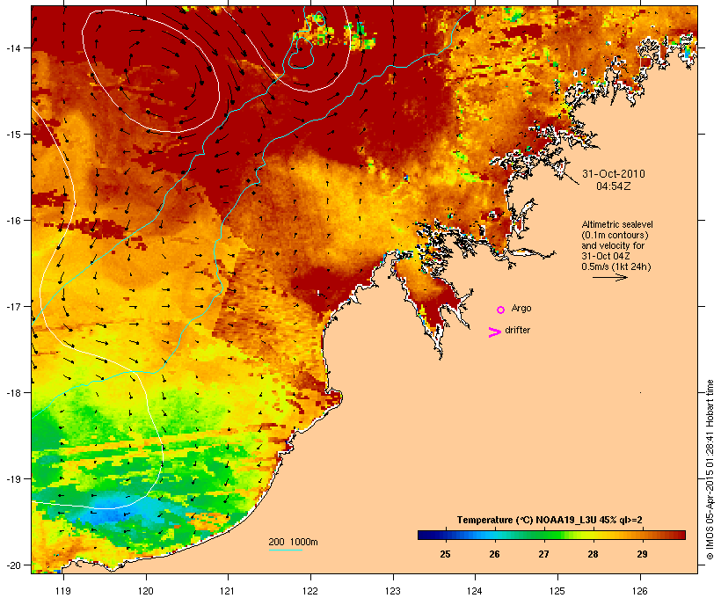721x598 pixels.
Task: Click the colorbar tick label 26
Action: click(x=494, y=554)
